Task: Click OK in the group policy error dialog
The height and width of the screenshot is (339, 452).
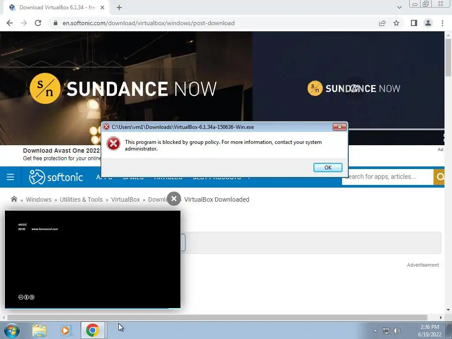Action: tap(328, 167)
